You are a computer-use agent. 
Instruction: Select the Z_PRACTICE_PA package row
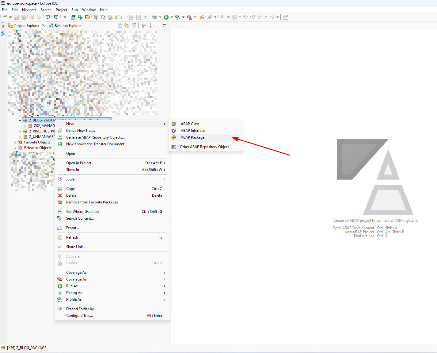[x=39, y=131]
